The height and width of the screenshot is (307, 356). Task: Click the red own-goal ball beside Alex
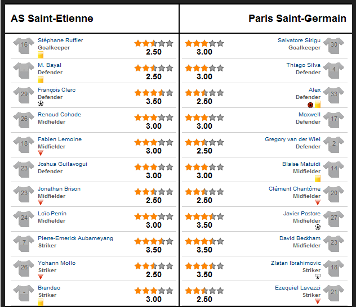310,105
